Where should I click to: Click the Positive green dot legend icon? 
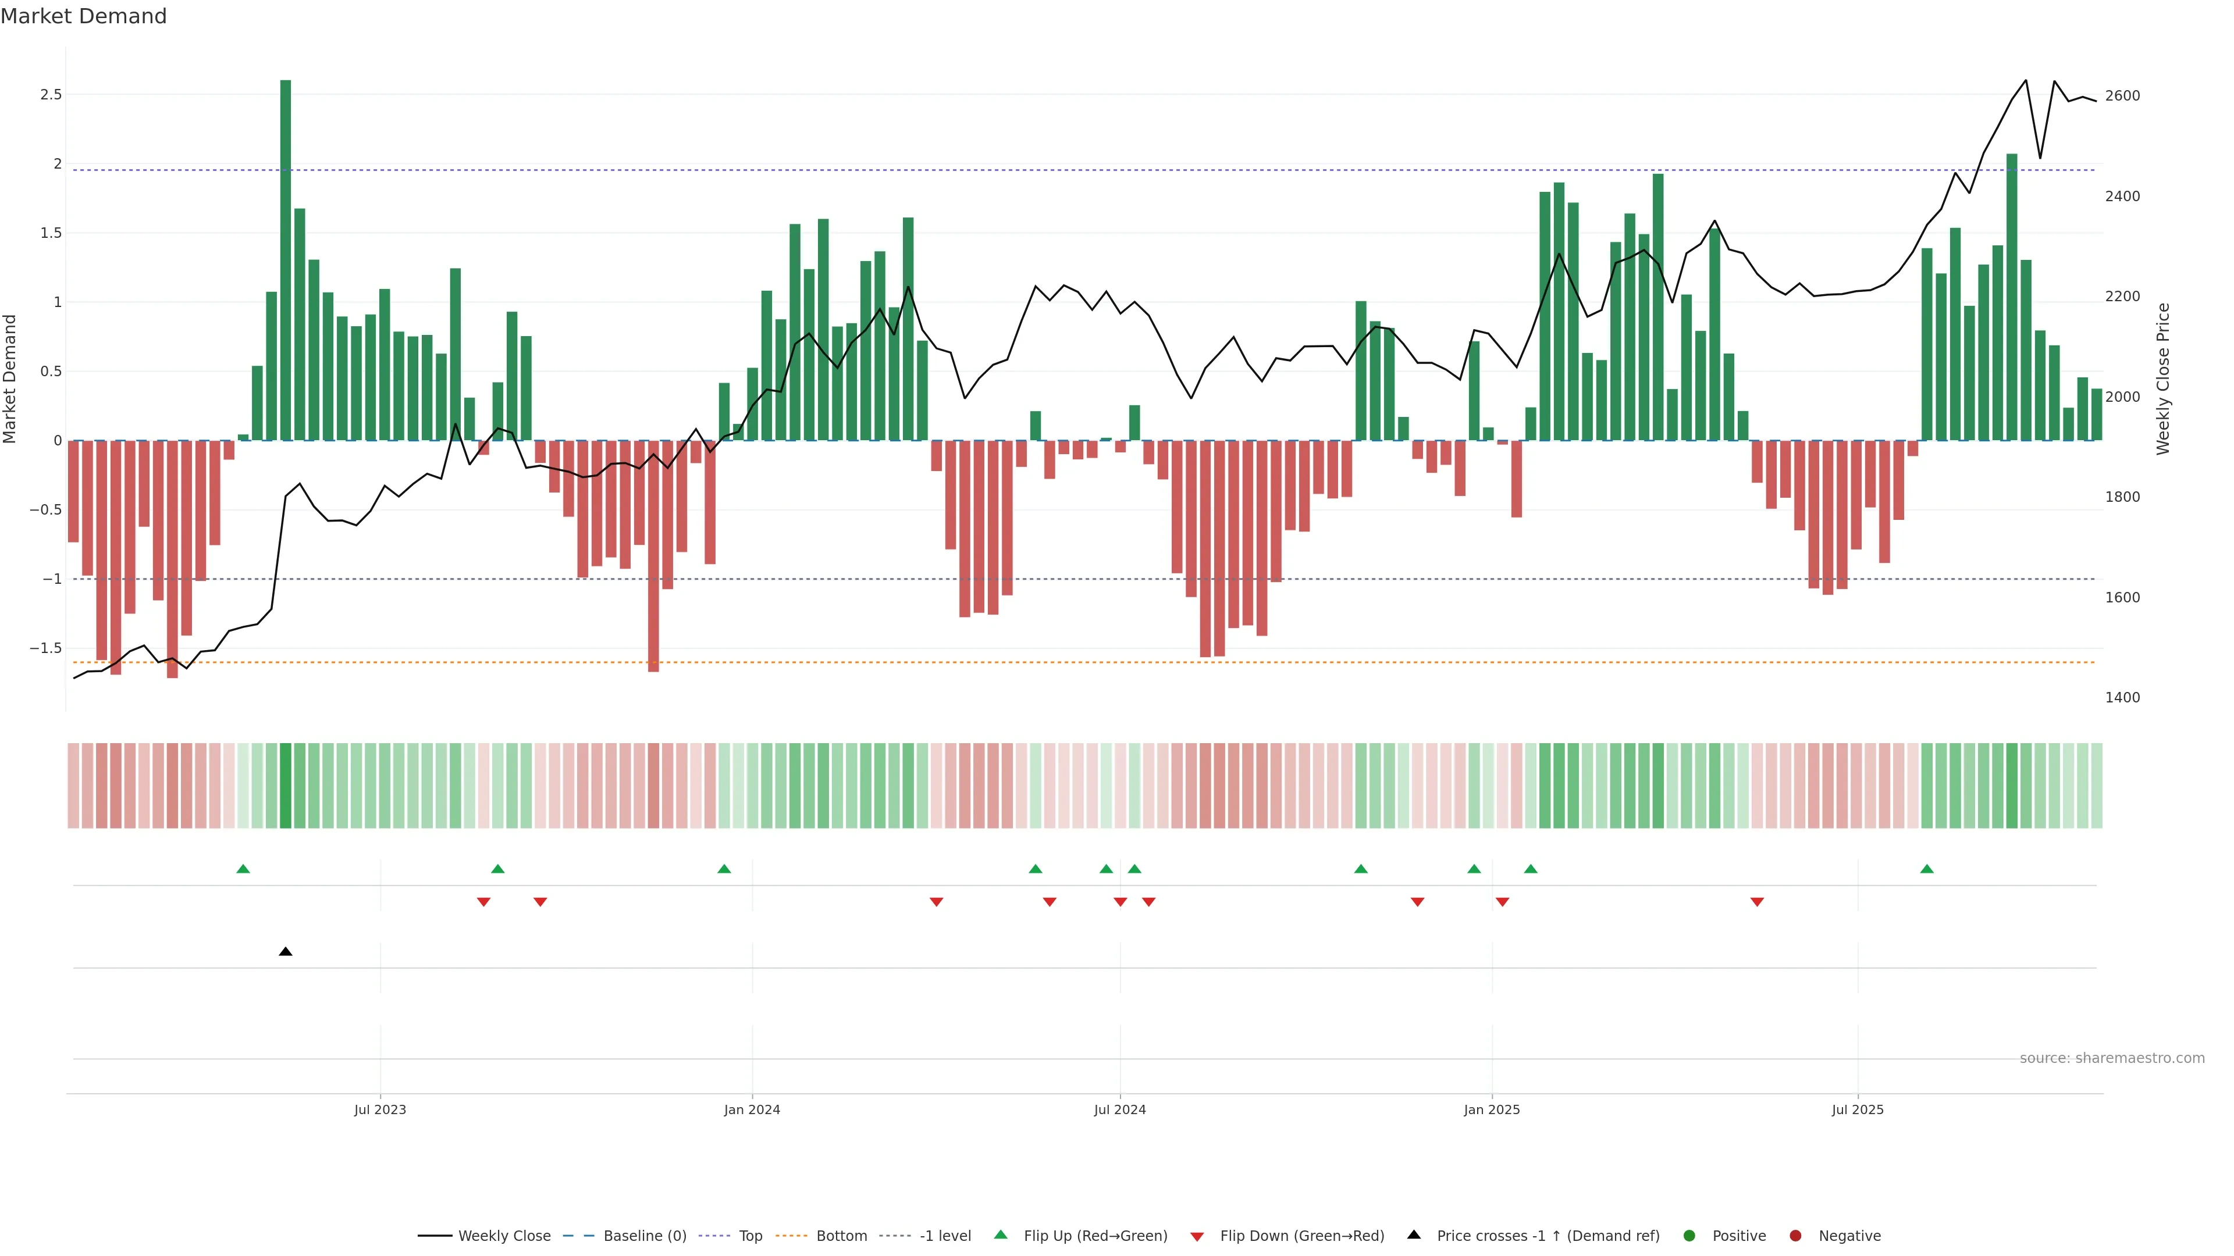coord(1688,1236)
